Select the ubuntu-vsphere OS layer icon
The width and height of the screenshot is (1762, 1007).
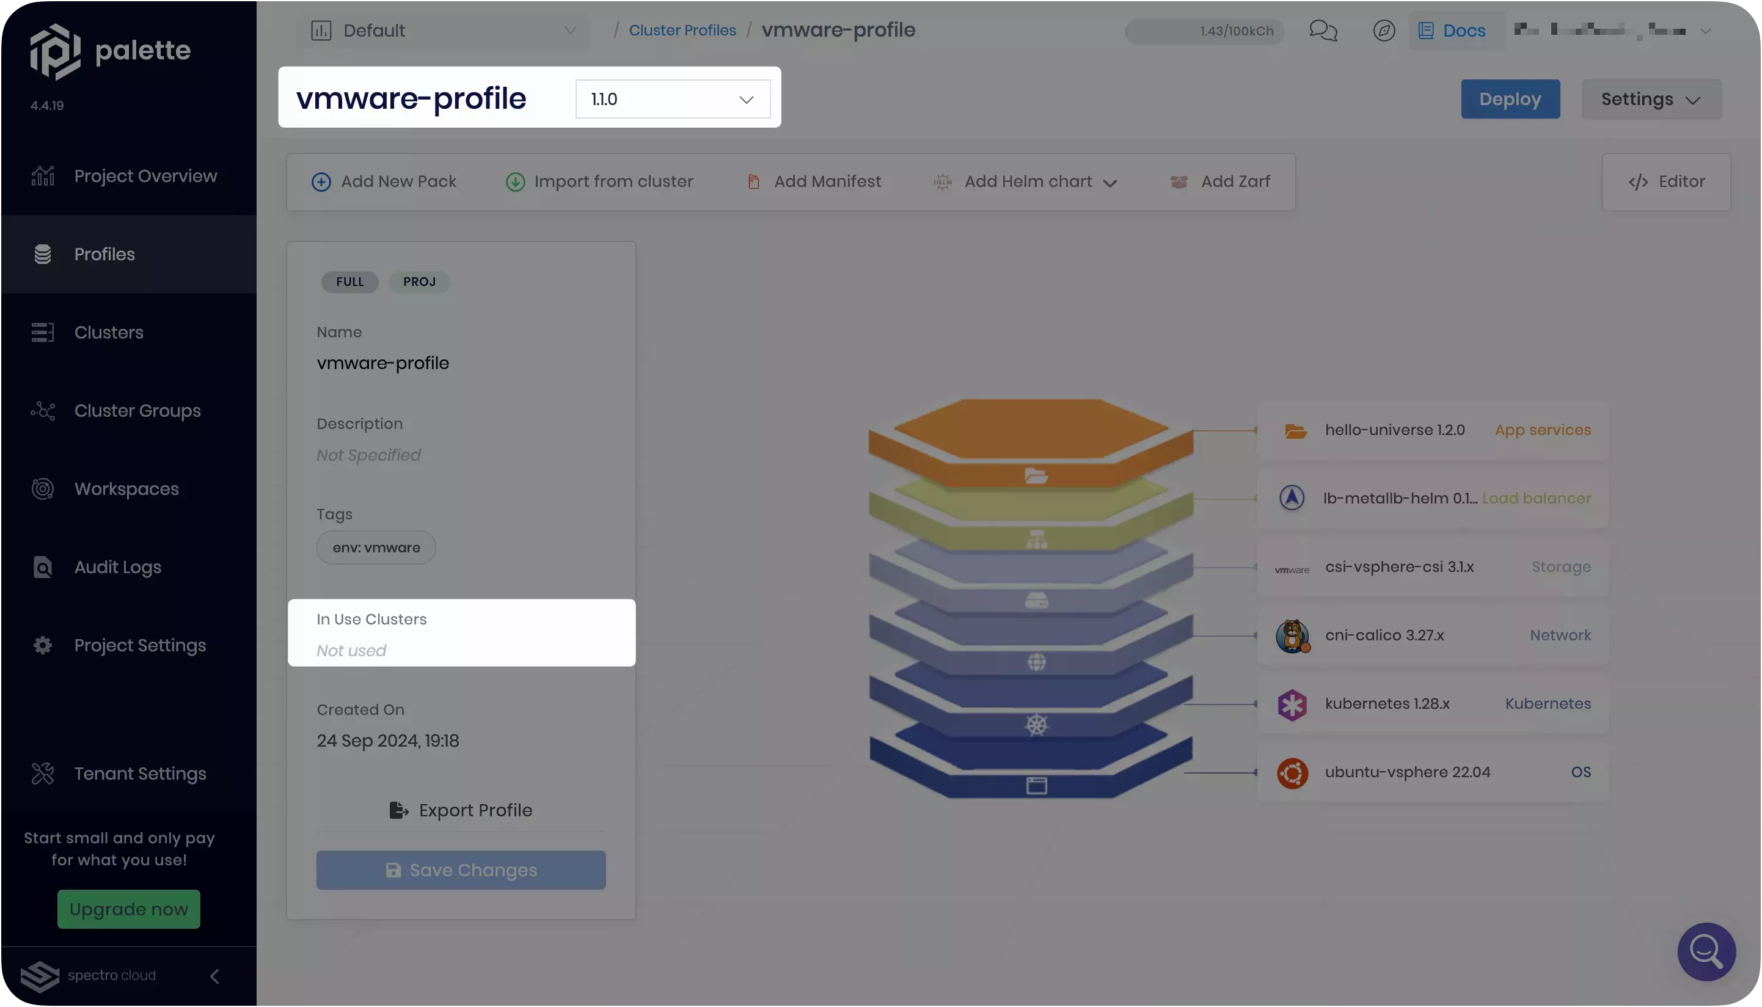pos(1292,772)
